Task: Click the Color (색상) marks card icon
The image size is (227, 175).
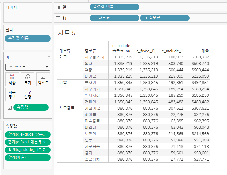Action: point(12,79)
